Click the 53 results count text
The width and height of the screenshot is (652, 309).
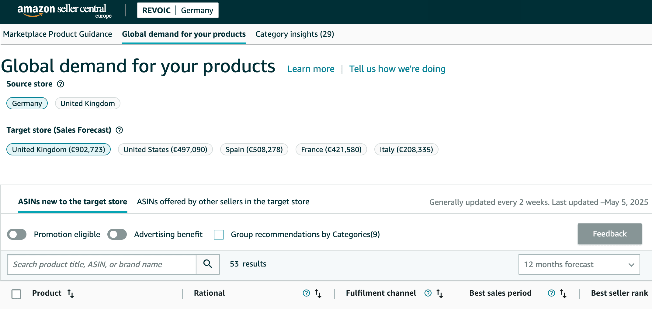tap(248, 264)
